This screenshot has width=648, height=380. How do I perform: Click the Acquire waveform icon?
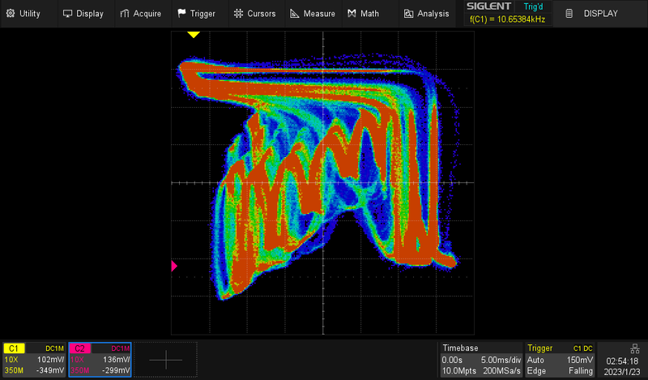coord(126,14)
